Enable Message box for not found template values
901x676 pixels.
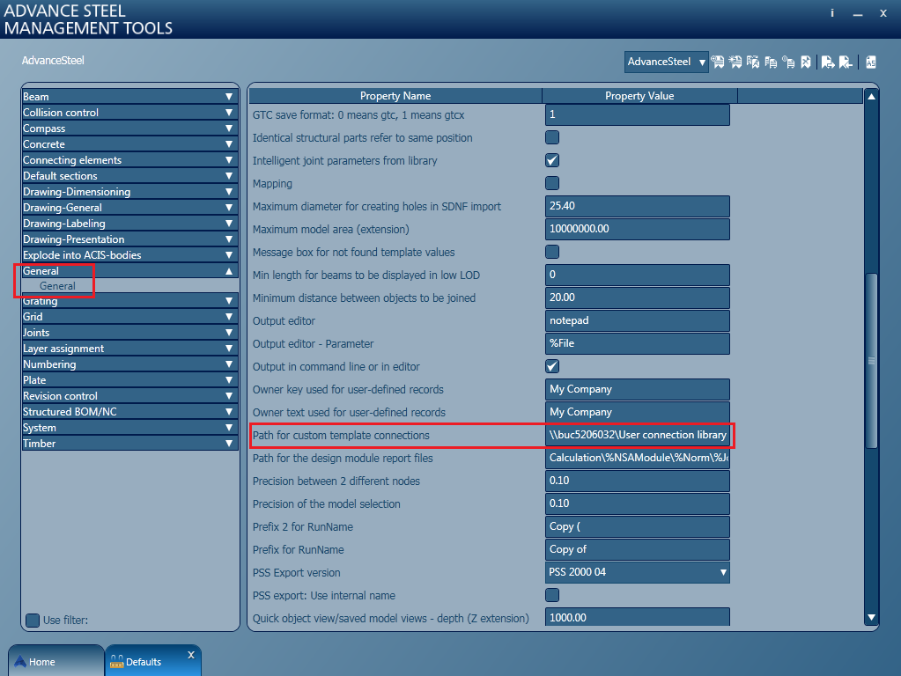[x=552, y=252]
